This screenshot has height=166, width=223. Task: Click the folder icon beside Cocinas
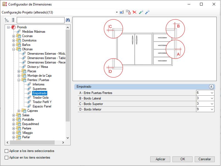click(x=19, y=36)
